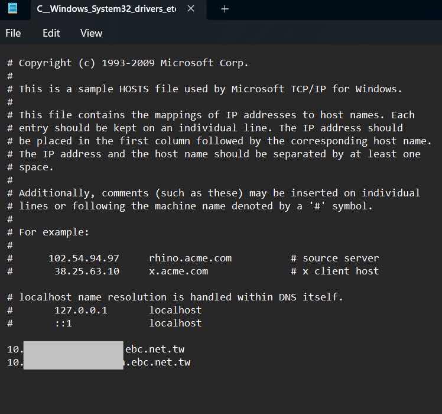
Task: Click the line 'be placed in the first column'
Action: click(219, 141)
